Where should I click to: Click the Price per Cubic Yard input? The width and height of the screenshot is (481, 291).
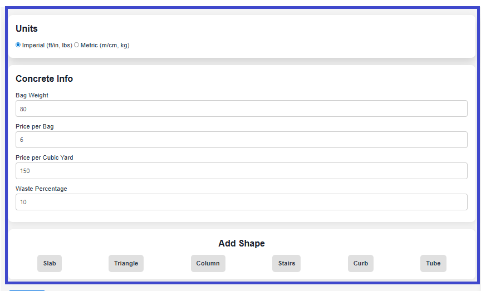tap(241, 171)
